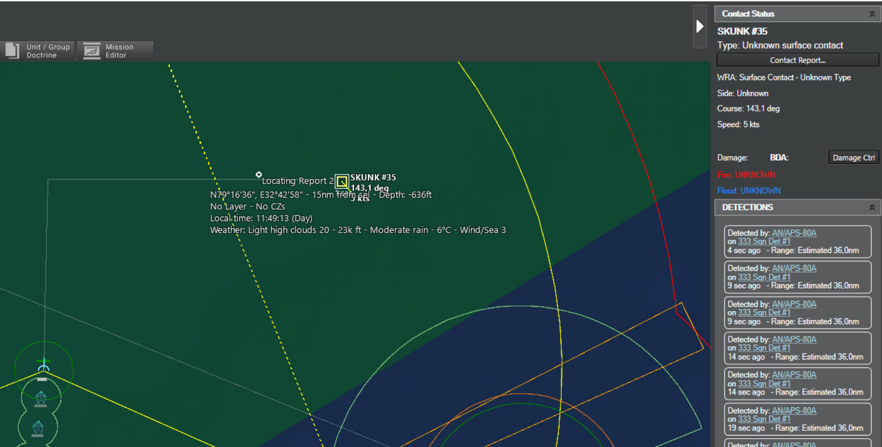Click 'WRA: Surface Contact - Unknown Type' text
Viewport: 882px width, 447px height.
pyautogui.click(x=784, y=77)
